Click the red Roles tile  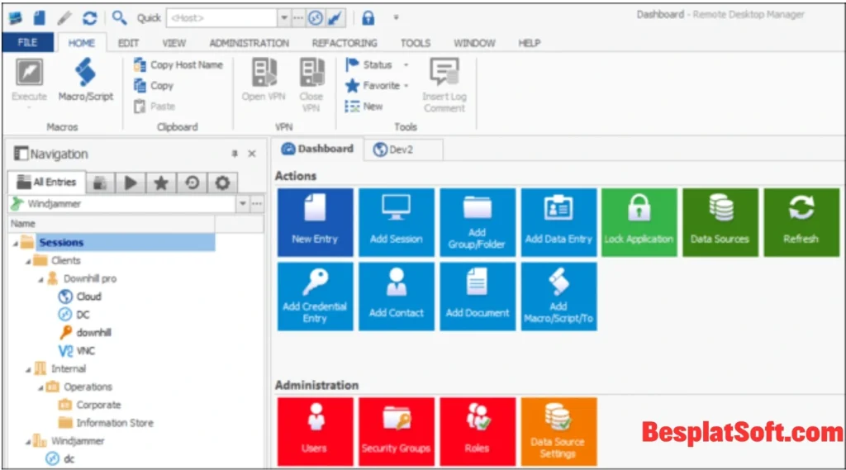478,432
